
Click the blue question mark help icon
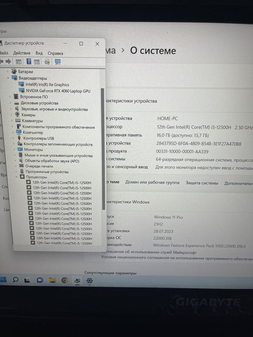click(x=29, y=62)
